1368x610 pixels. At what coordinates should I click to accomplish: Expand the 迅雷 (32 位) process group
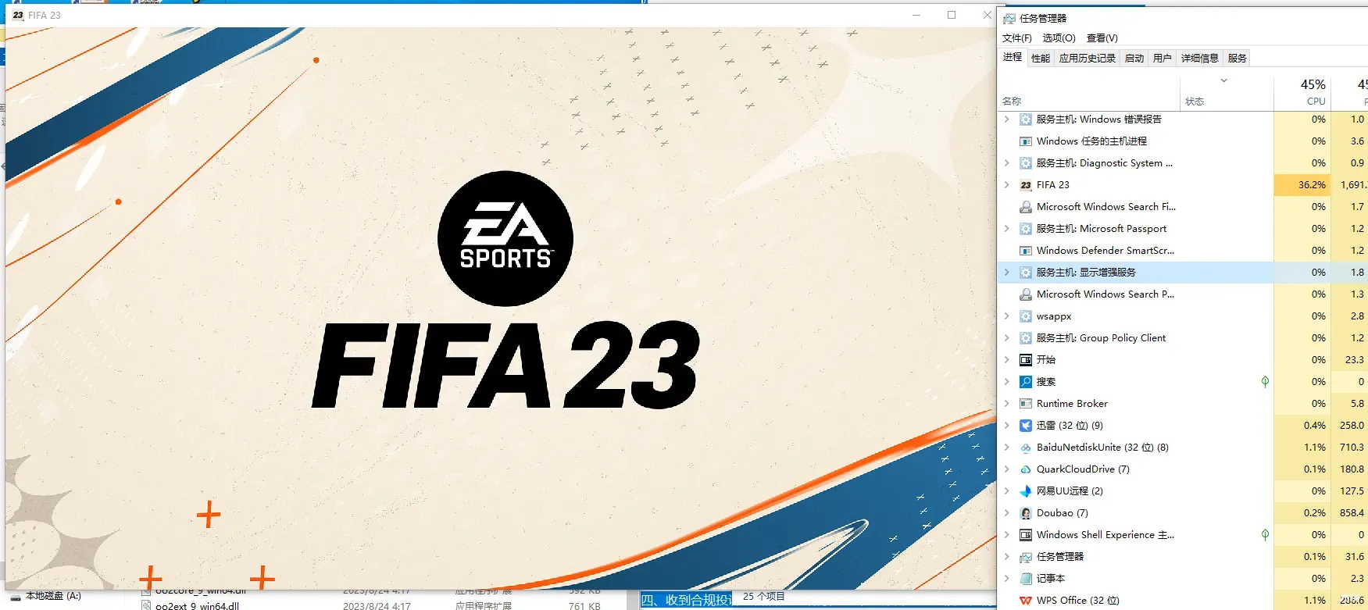coord(1007,426)
